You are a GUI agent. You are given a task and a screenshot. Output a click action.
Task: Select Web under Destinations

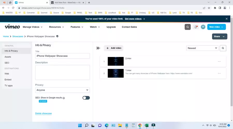[16, 74]
